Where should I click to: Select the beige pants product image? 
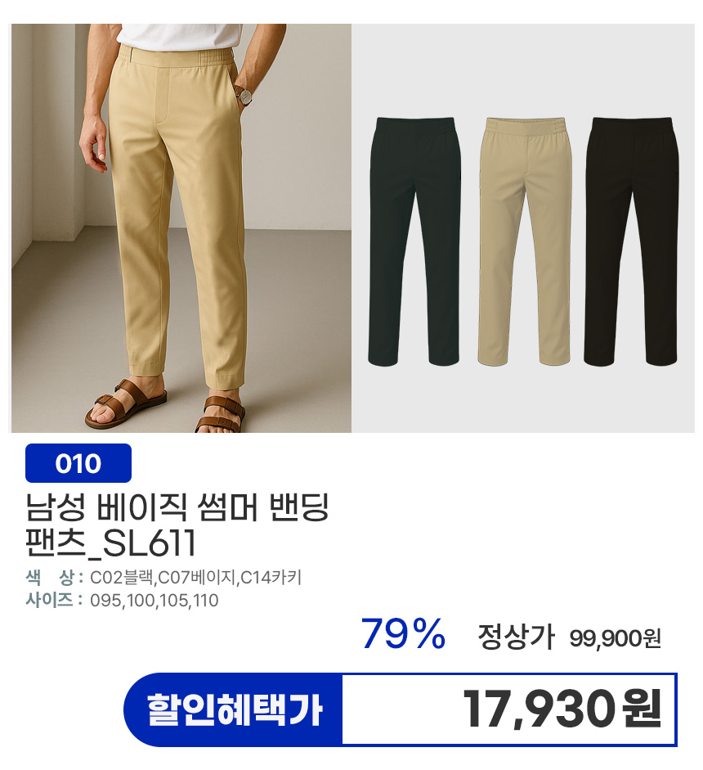(525, 241)
